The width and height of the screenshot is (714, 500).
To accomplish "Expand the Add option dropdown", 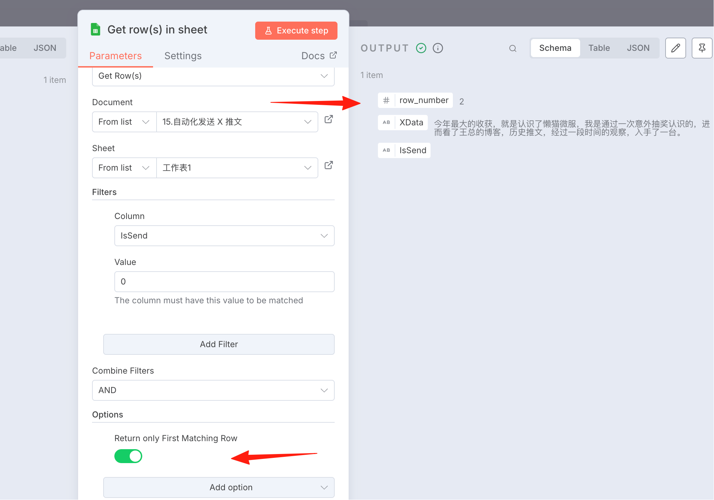I will click(x=219, y=487).
